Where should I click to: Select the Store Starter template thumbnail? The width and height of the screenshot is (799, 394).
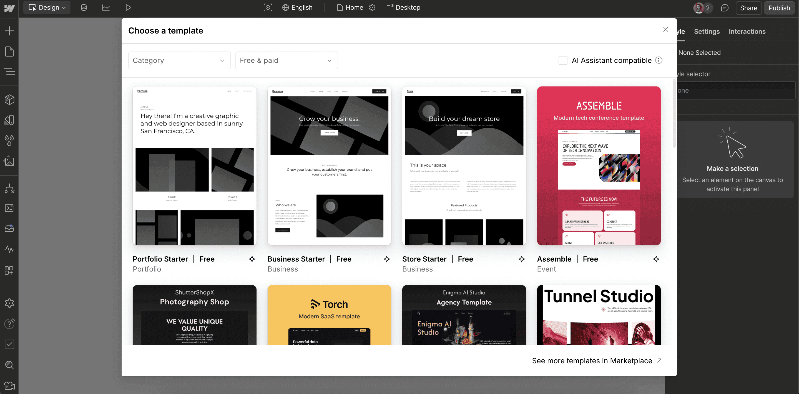pos(464,166)
